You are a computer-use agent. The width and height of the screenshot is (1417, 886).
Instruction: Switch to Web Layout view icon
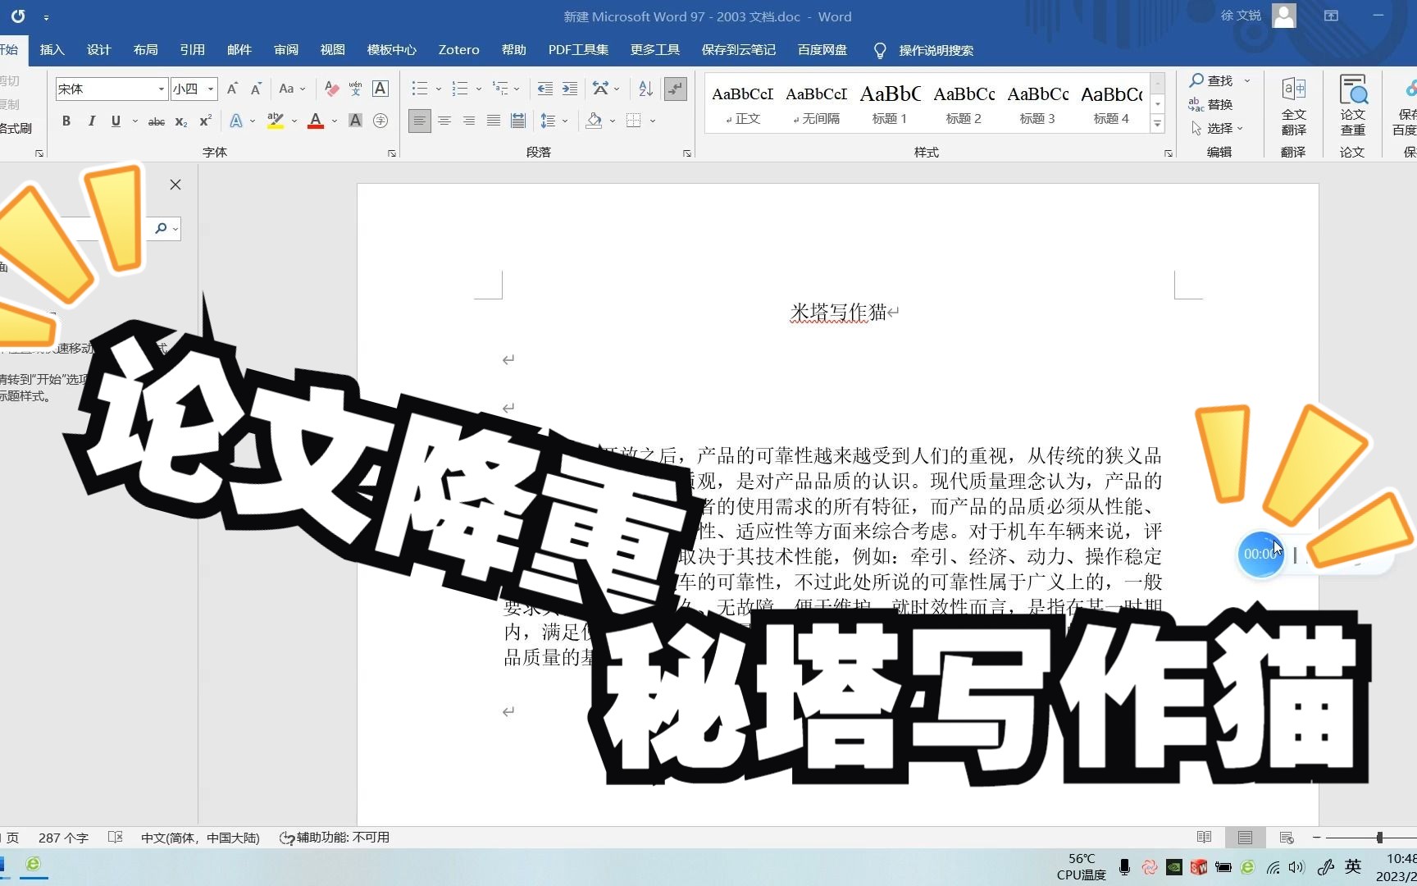[x=1287, y=838]
